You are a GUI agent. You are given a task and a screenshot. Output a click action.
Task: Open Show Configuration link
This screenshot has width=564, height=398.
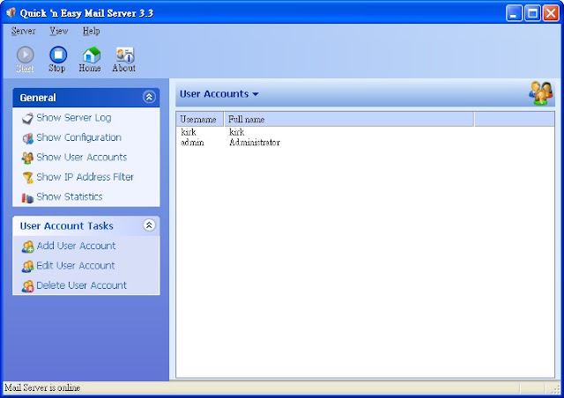coord(78,137)
